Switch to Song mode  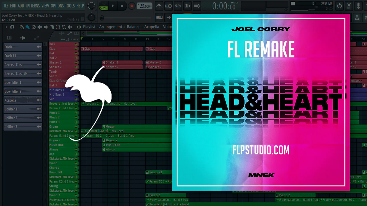tap(104, 8)
